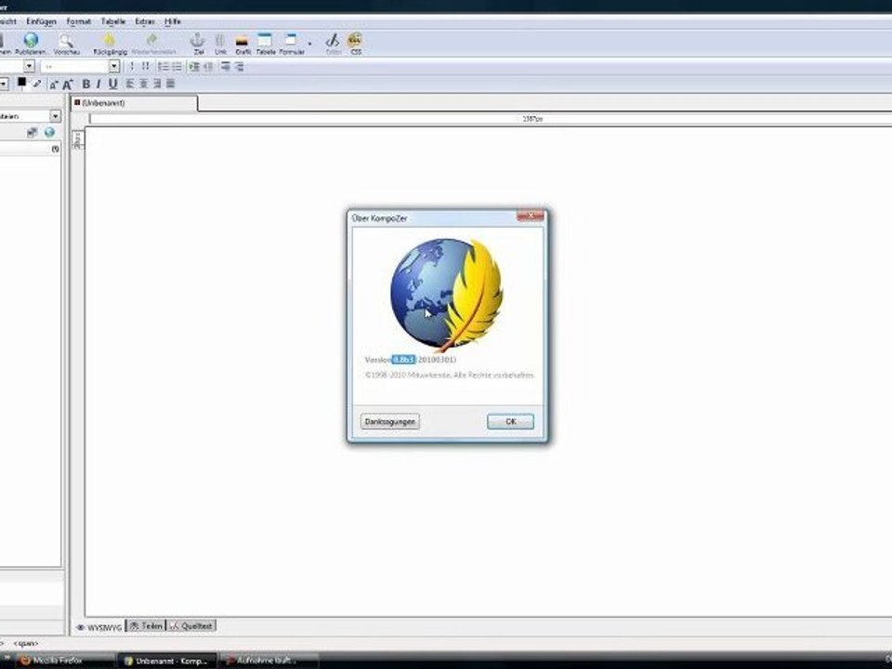Click the bulleted list icon
Screen dimensions: 892x669
(177, 67)
